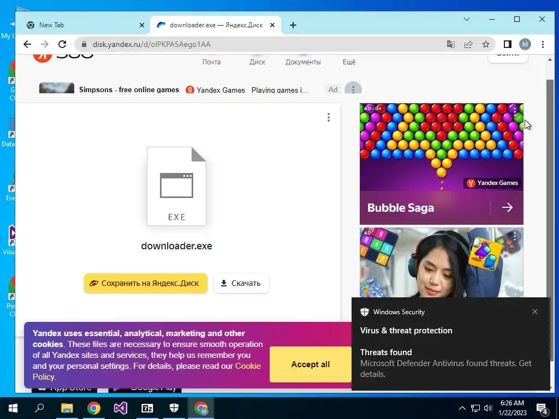This screenshot has height=419, width=559.
Task: Open the notification center icon
Action: (542, 409)
